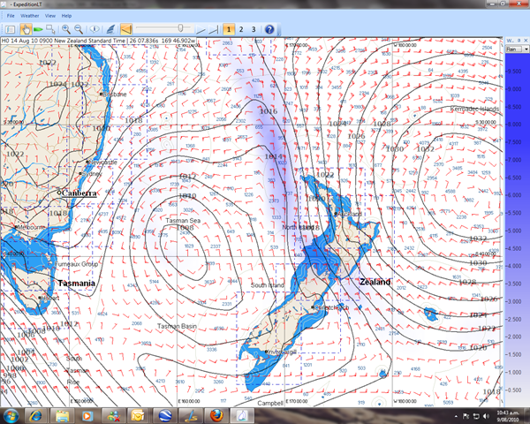Toggle display preset 2
This screenshot has width=530, height=424.
tap(241, 29)
